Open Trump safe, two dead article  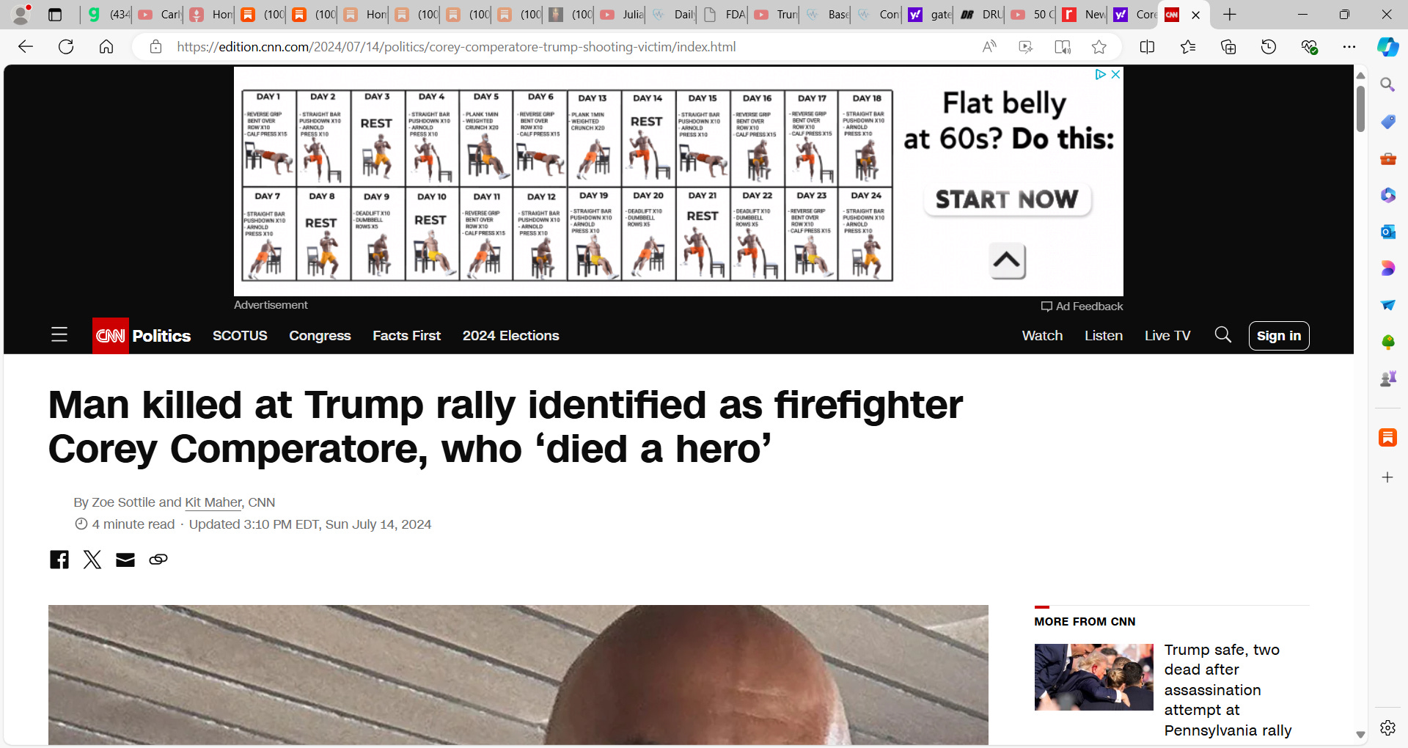(1228, 690)
